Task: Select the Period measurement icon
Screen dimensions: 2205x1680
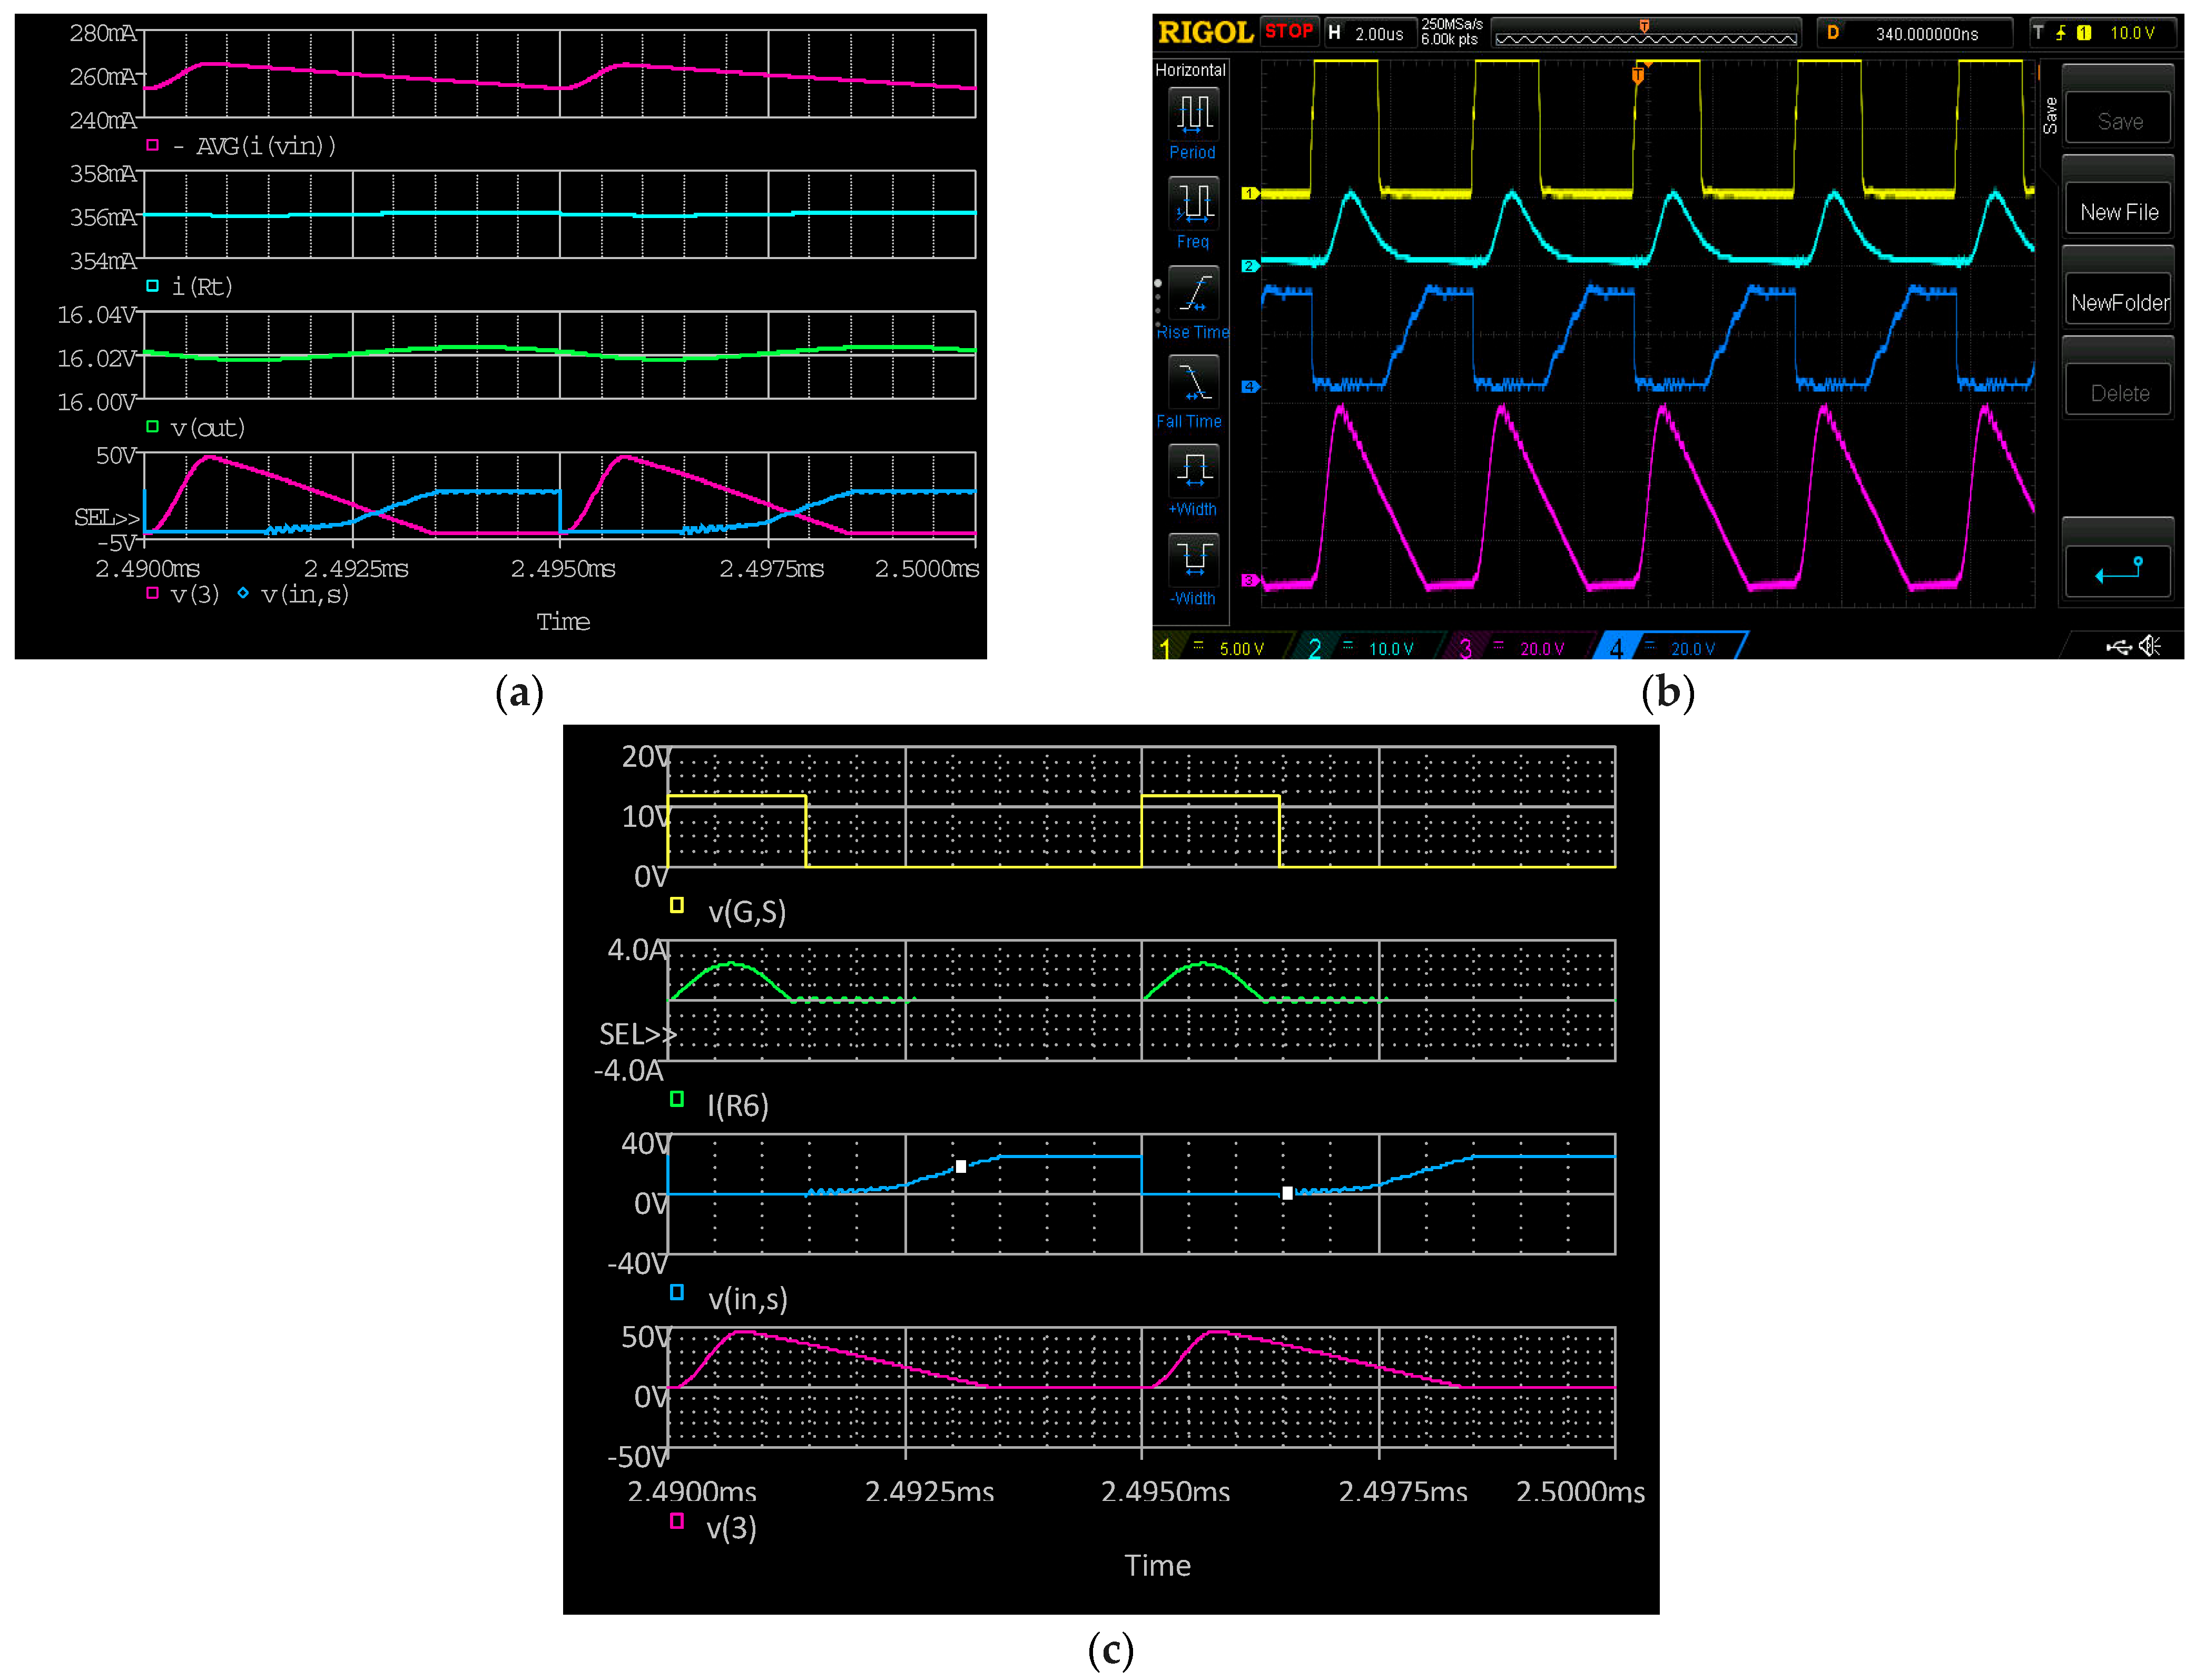Action: (1193, 114)
